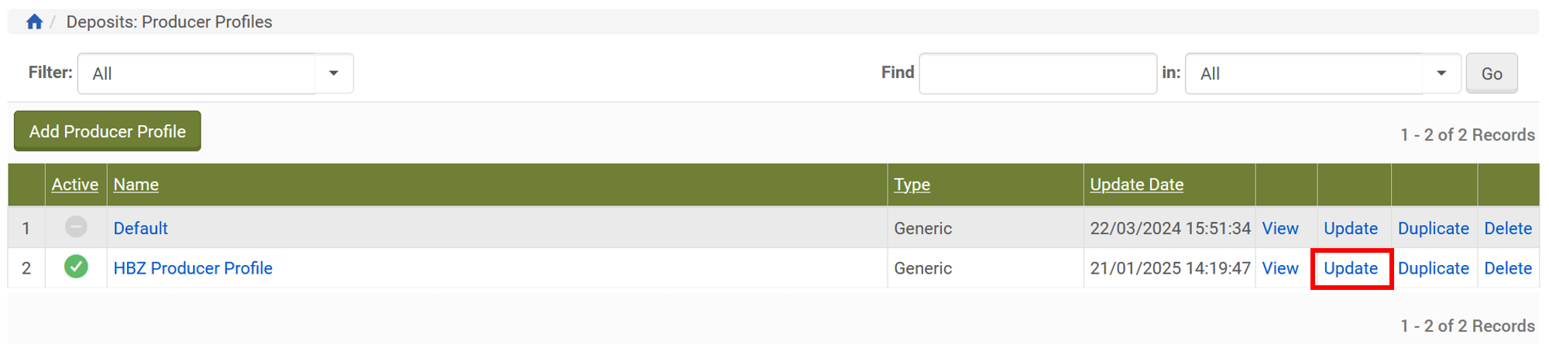View the Default profile row
This screenshot has height=344, width=1549.
[x=1280, y=229]
